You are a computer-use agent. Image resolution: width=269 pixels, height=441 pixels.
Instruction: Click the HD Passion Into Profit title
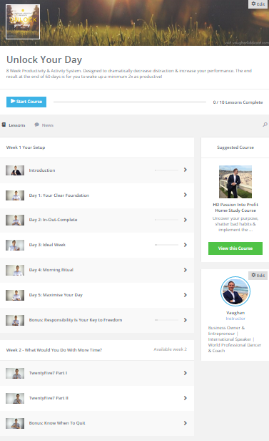[x=235, y=208]
